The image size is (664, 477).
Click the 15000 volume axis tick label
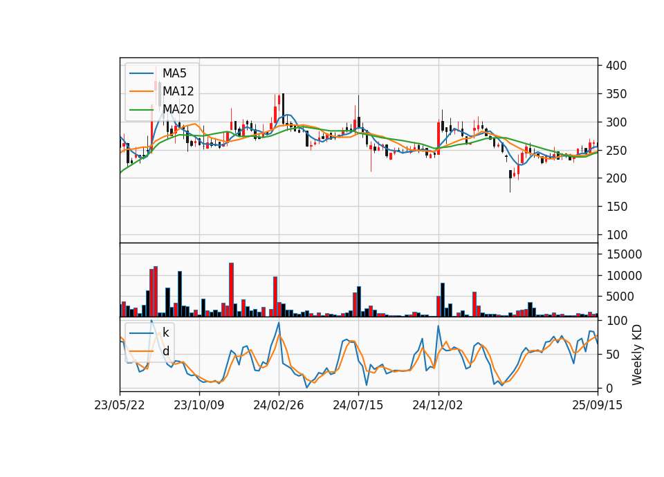pyautogui.click(x=624, y=254)
